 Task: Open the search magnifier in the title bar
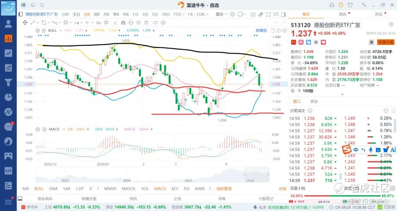tap(42, 5)
